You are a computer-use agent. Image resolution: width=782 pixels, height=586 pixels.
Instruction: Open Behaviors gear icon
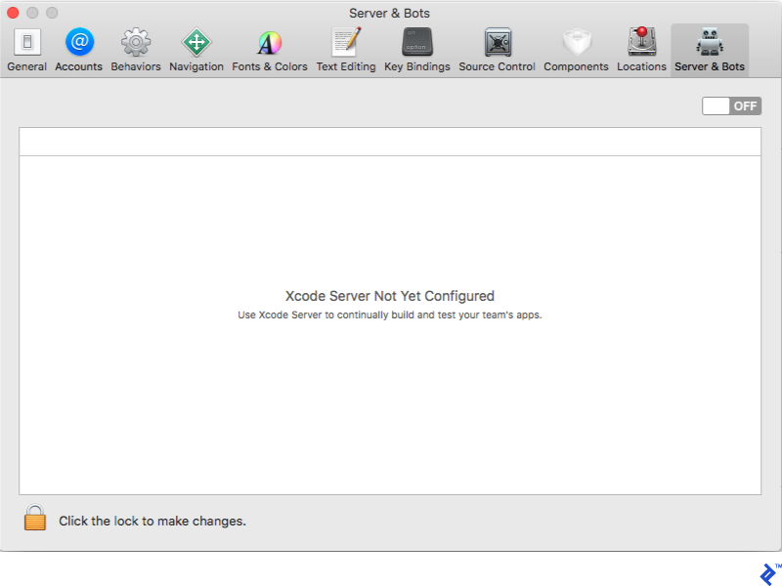(x=136, y=43)
